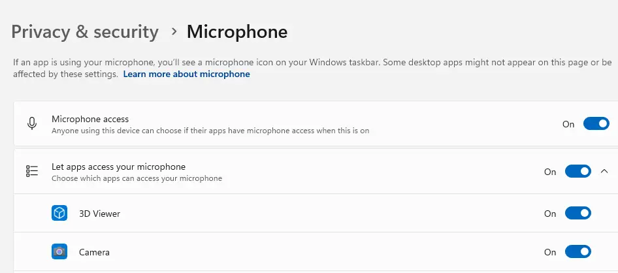
Task: Switch off microphone access for Camera
Action: tap(577, 252)
